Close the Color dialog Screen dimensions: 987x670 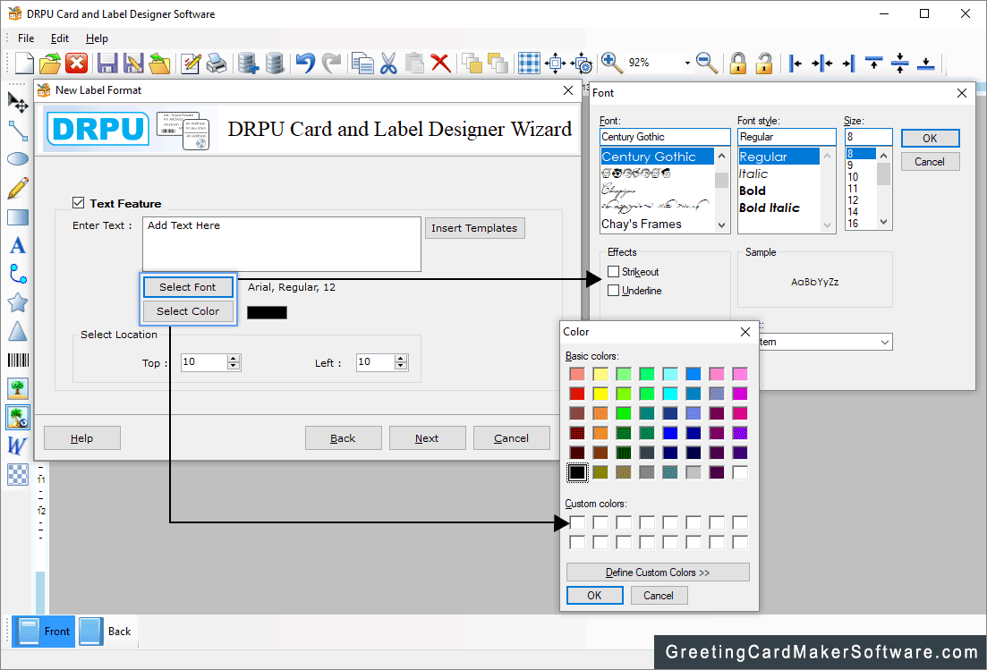(x=745, y=332)
